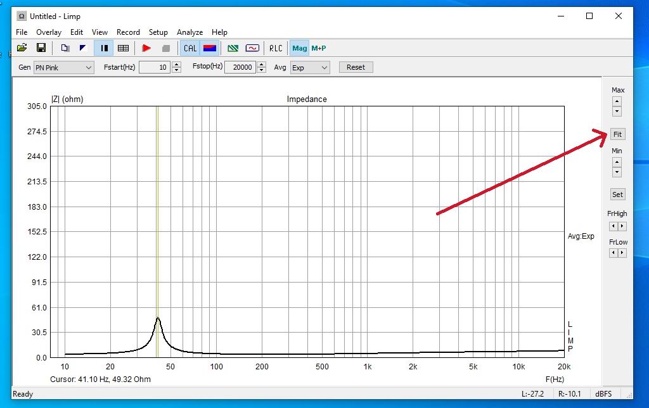This screenshot has height=408, width=649.
Task: Start recording with the red play button
Action: point(146,48)
